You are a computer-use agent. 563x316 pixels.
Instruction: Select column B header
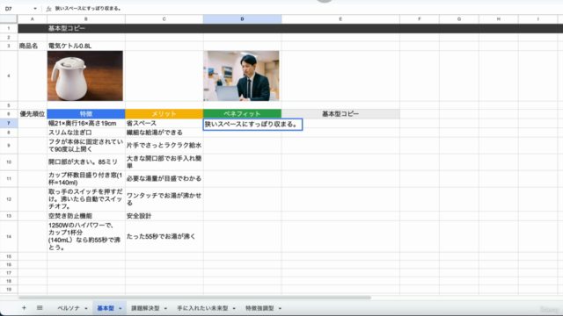point(86,19)
